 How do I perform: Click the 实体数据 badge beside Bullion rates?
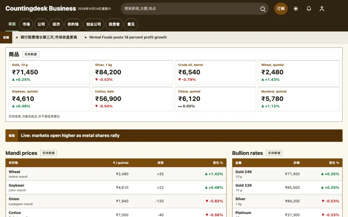coord(274,153)
